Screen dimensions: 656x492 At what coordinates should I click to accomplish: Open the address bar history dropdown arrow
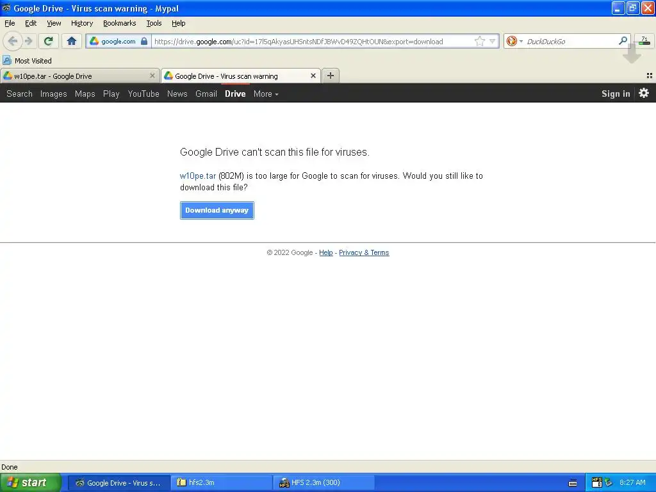point(493,41)
